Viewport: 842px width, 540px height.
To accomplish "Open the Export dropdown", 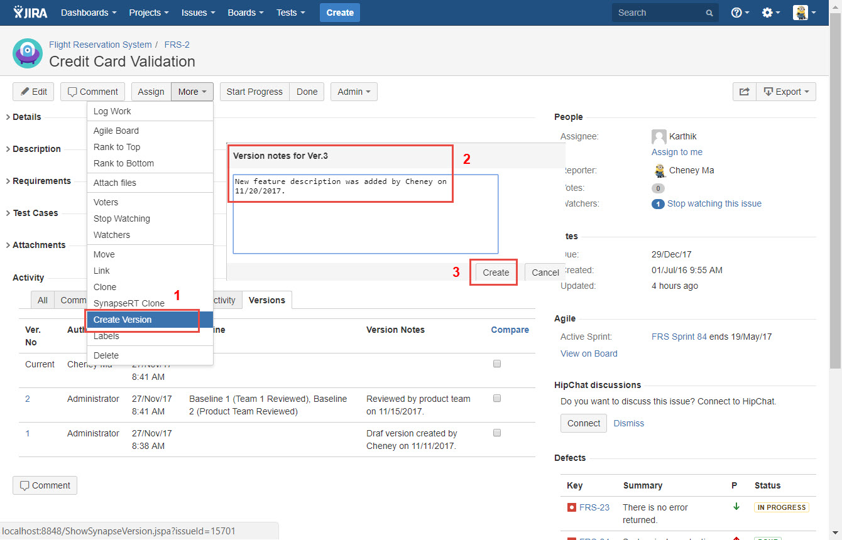I will pos(786,92).
